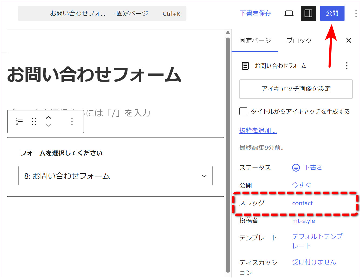Click the 下書き status value
The width and height of the screenshot is (361, 278).
coord(313,168)
